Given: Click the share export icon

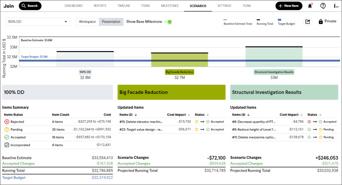Looking at the screenshot, I should (307, 21).
